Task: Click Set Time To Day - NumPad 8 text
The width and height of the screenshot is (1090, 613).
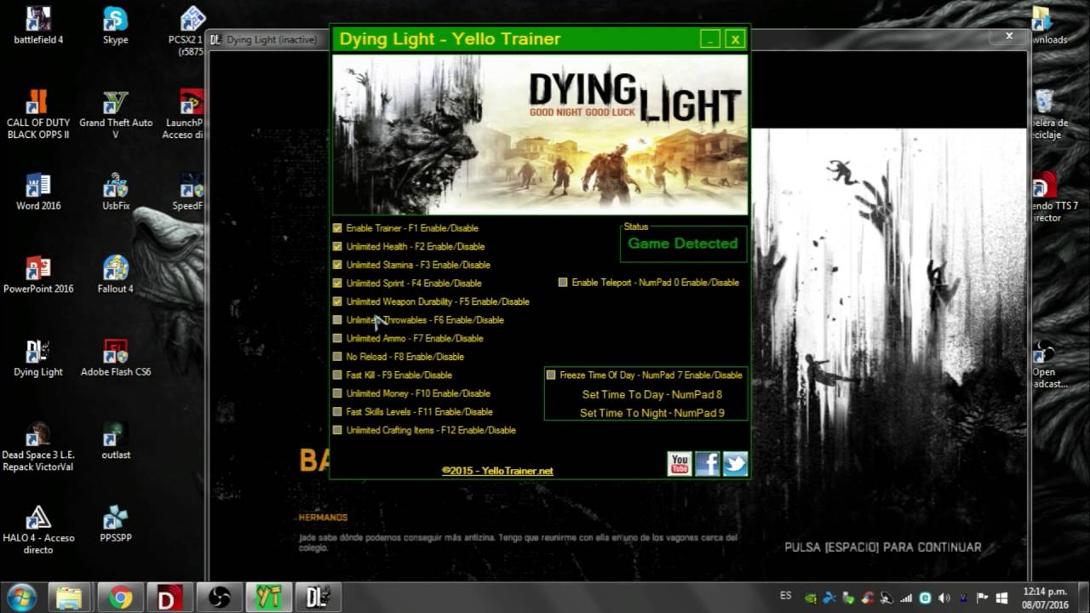Action: [651, 394]
